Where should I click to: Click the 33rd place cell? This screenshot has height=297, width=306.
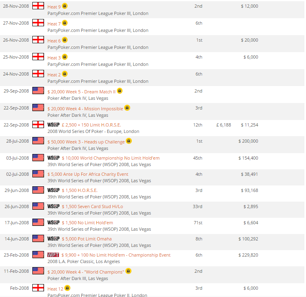pos(198,206)
